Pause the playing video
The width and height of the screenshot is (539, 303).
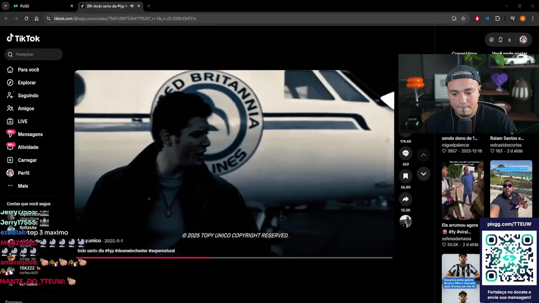(x=234, y=164)
